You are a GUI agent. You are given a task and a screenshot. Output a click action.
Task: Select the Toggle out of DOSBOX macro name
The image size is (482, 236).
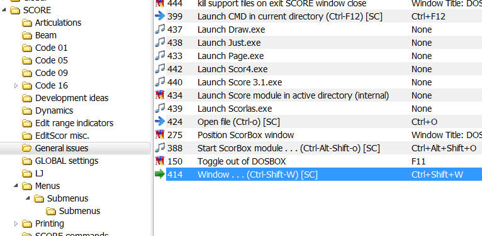(242, 161)
